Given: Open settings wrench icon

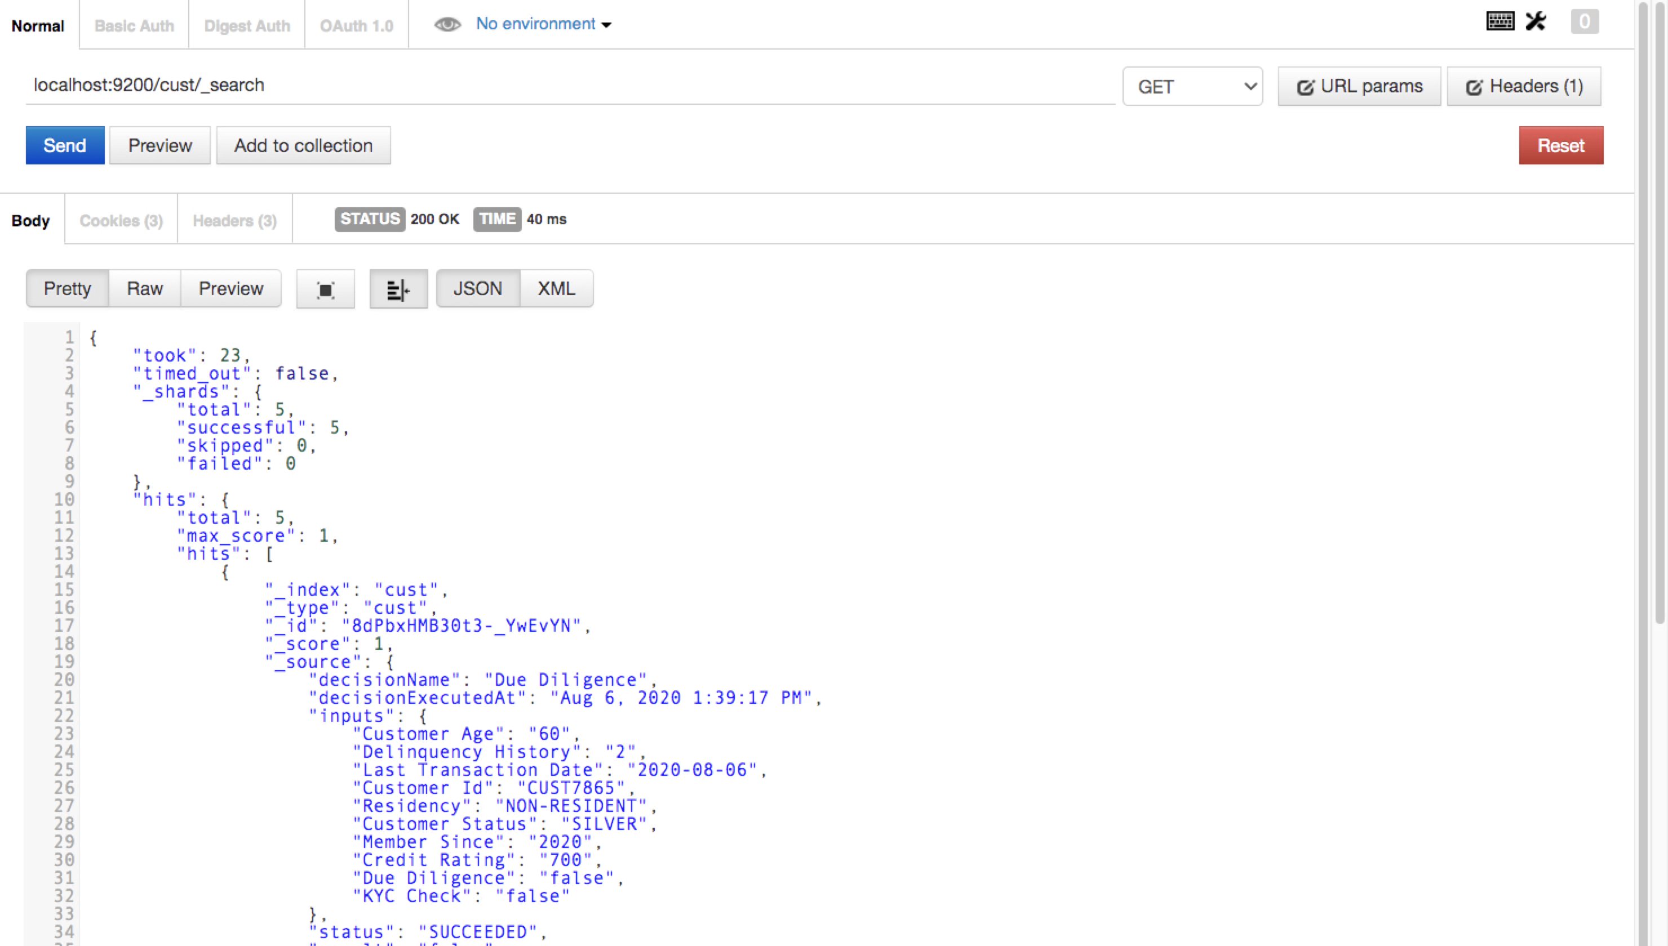Looking at the screenshot, I should coord(1536,21).
